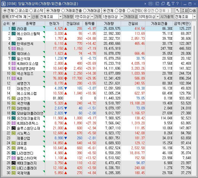The image size is (198, 178).
Task: Click the black 신 badge on the HB테크놀러지 row
Action: pos(13,163)
